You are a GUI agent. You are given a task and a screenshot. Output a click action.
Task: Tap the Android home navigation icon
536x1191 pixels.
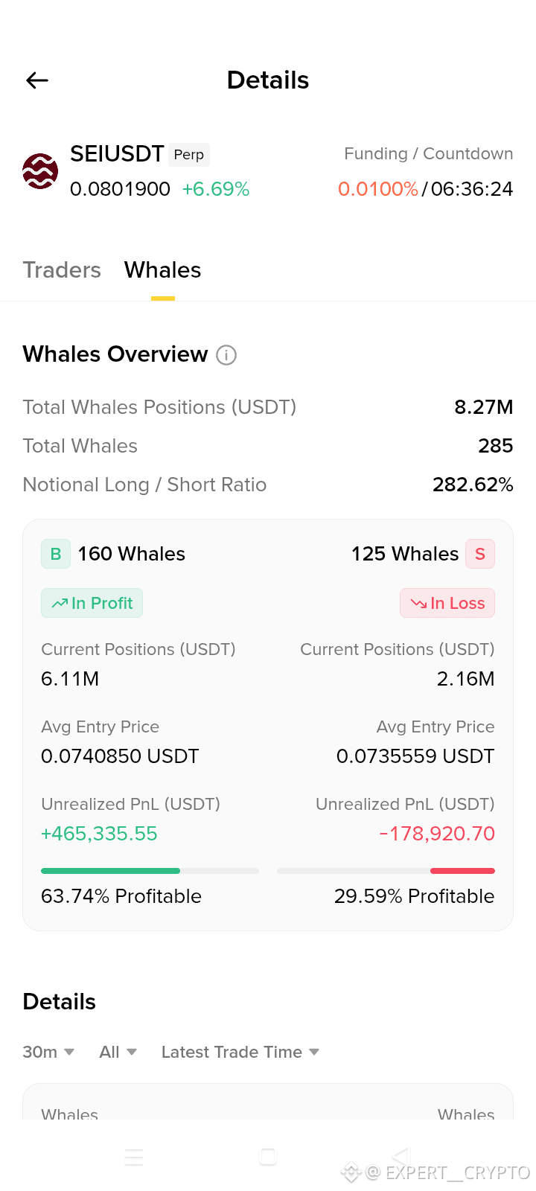pos(268,1157)
